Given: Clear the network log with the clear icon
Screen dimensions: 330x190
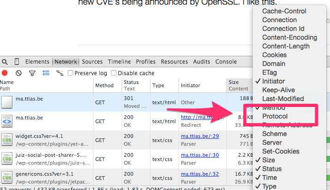Looking at the screenshot, I should (18, 73).
